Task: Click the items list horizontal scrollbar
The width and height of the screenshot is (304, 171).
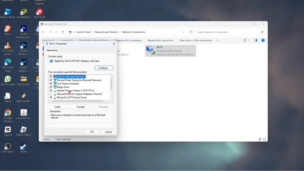Action: (77, 101)
